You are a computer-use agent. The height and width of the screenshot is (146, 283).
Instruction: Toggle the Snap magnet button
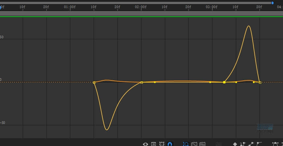(170, 144)
